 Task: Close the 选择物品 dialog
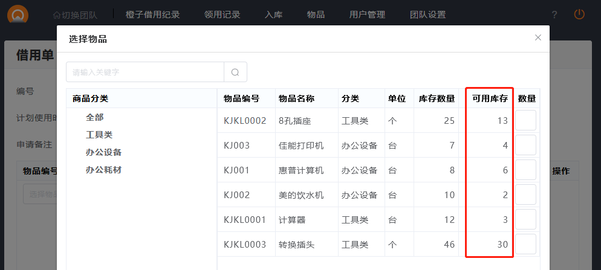pyautogui.click(x=538, y=37)
